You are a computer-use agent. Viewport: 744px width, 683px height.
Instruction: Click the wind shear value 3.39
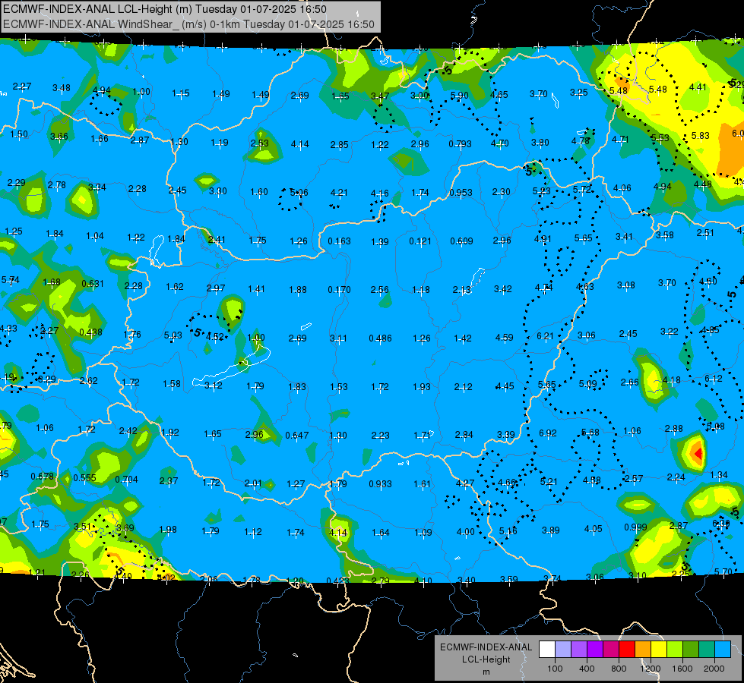(506, 434)
